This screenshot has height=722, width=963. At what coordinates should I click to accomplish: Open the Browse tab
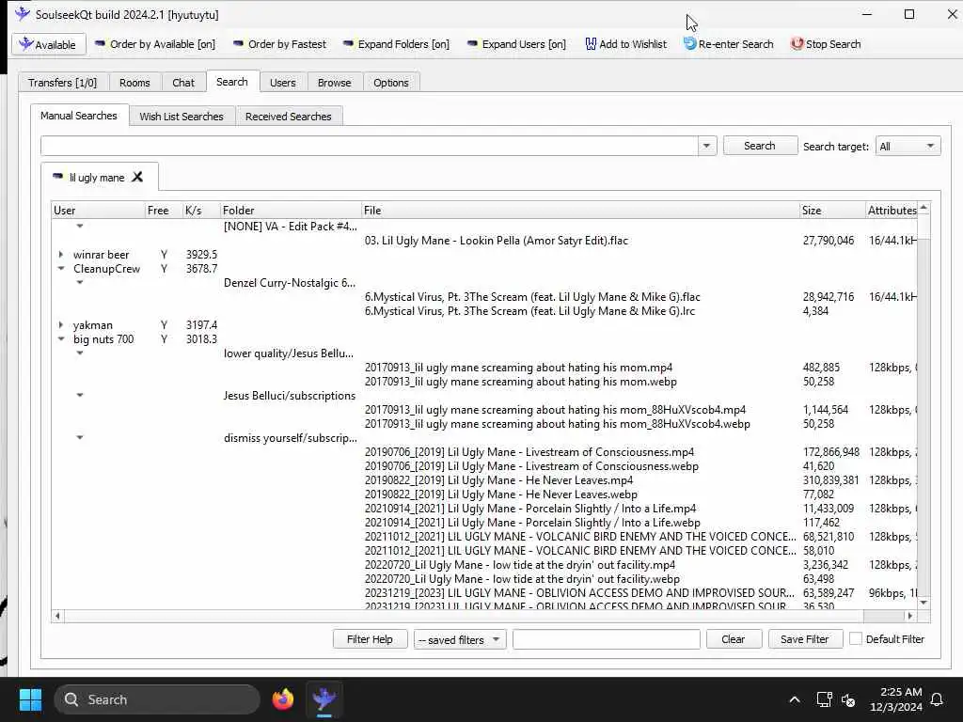click(335, 83)
